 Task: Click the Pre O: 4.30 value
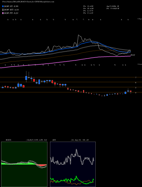(x=88, y=6)
